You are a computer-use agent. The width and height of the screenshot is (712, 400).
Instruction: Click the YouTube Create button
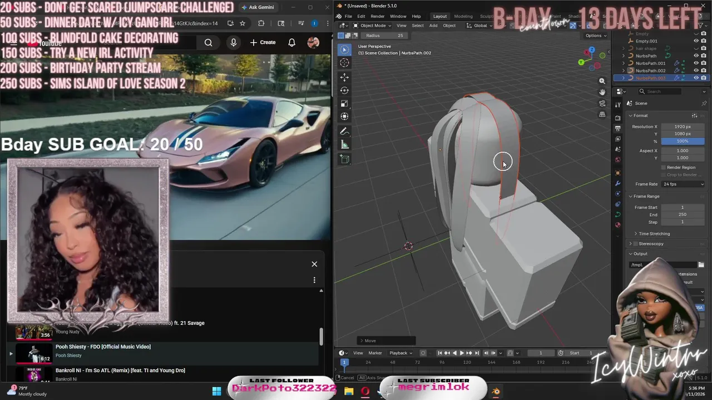263,42
